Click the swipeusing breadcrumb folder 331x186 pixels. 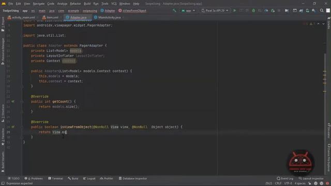(x=90, y=10)
